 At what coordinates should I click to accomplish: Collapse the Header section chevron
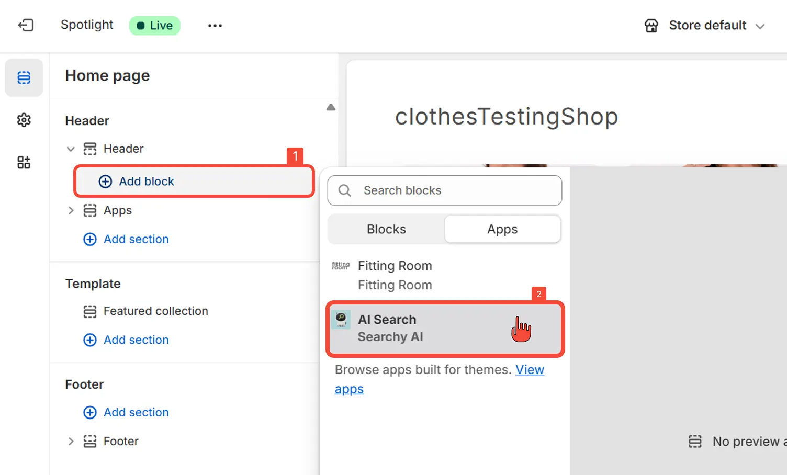click(71, 149)
